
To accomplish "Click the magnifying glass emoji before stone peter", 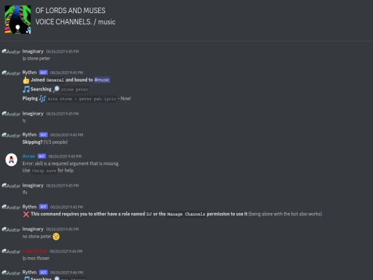I will [x=56, y=89].
